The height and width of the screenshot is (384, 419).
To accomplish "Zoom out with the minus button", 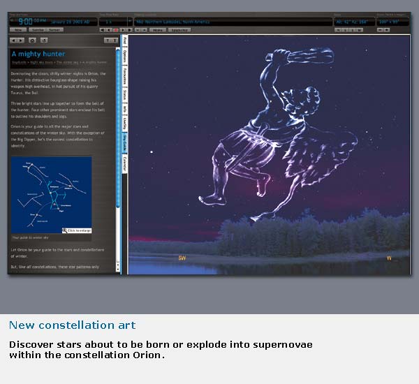I will click(x=380, y=29).
